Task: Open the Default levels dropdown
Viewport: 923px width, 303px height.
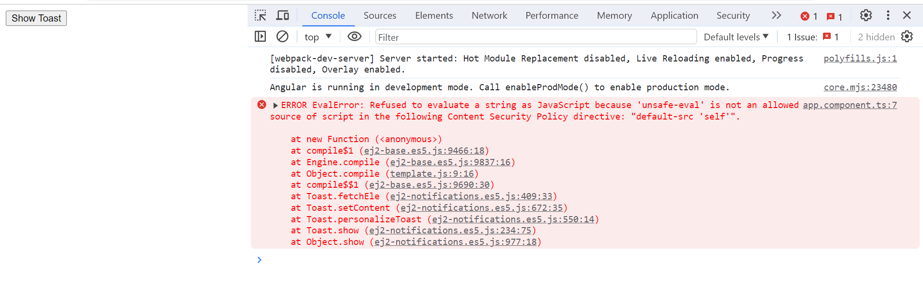Action: (x=736, y=37)
